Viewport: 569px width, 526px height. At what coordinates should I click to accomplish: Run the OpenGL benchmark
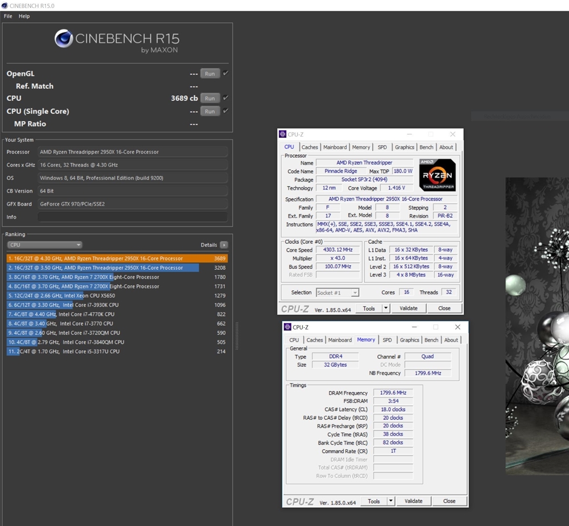click(x=210, y=73)
